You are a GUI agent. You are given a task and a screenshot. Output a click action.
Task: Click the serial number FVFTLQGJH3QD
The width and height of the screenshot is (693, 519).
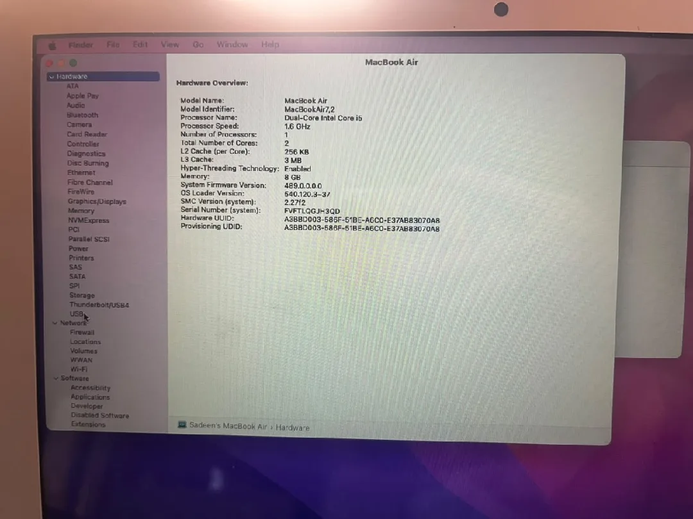312,211
